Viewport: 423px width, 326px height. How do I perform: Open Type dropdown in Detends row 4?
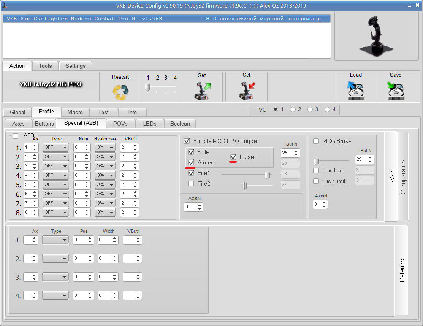(x=55, y=296)
